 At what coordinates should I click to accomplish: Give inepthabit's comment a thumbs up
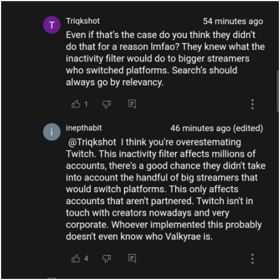(x=76, y=258)
